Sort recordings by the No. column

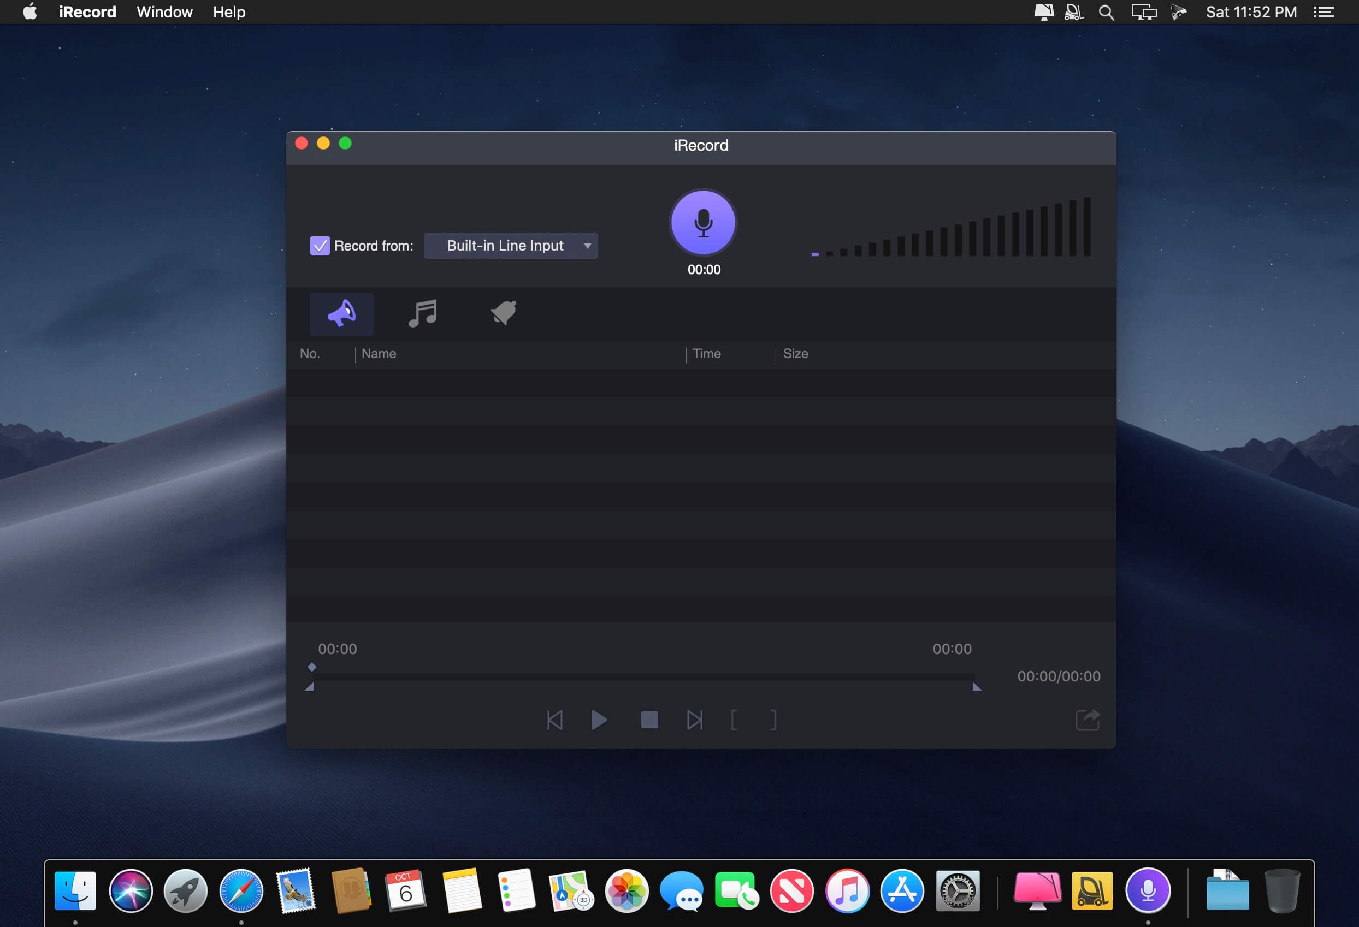click(310, 354)
